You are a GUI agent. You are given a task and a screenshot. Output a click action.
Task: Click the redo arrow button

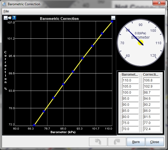coord(117,142)
